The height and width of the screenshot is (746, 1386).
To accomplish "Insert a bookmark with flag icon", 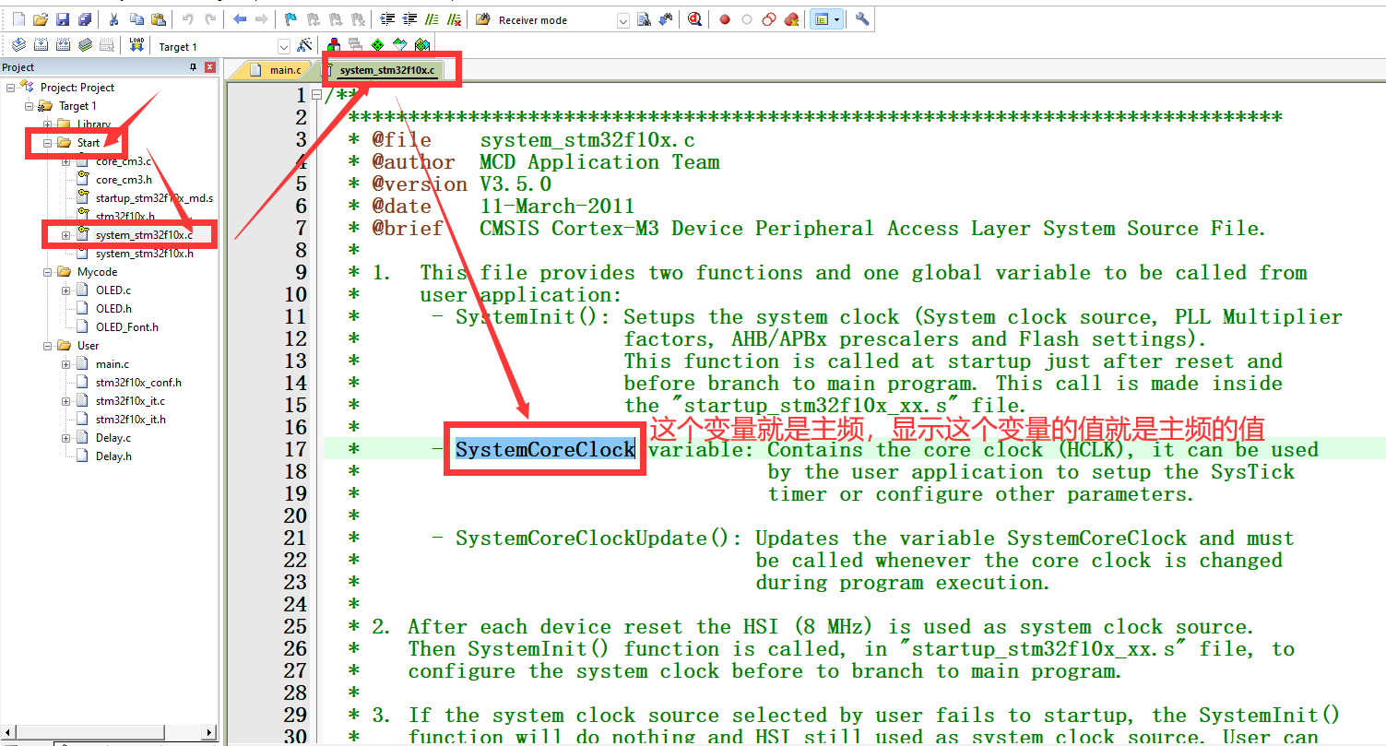I will [x=290, y=19].
